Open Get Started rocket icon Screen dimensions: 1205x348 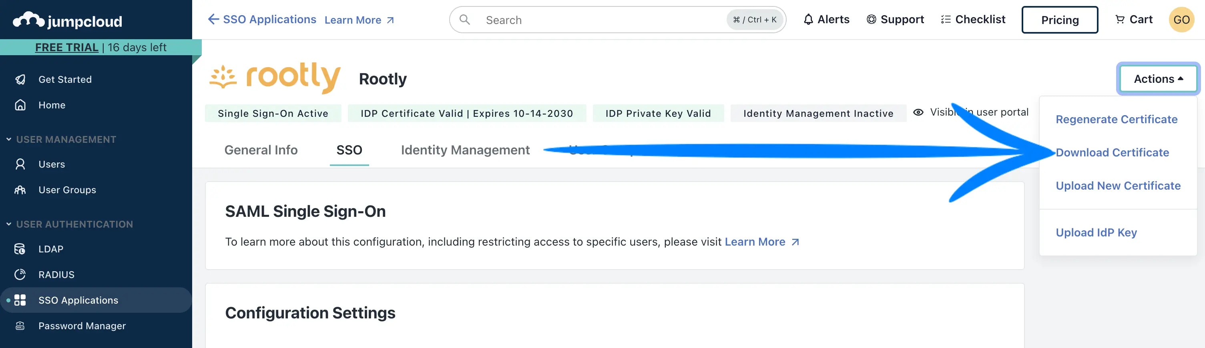(x=20, y=80)
